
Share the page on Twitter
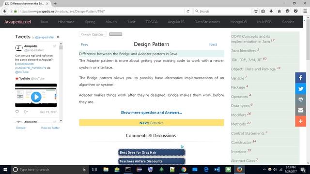[x=300, y=88]
